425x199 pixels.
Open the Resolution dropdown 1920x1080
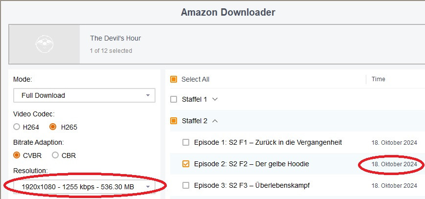click(84, 187)
